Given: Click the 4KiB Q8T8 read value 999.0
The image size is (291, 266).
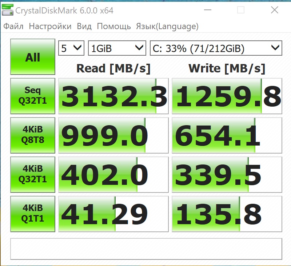Looking at the screenshot, I should point(113,135).
